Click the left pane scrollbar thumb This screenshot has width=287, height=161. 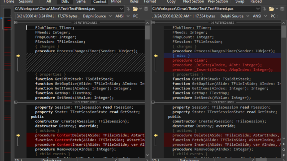coord(148,33)
